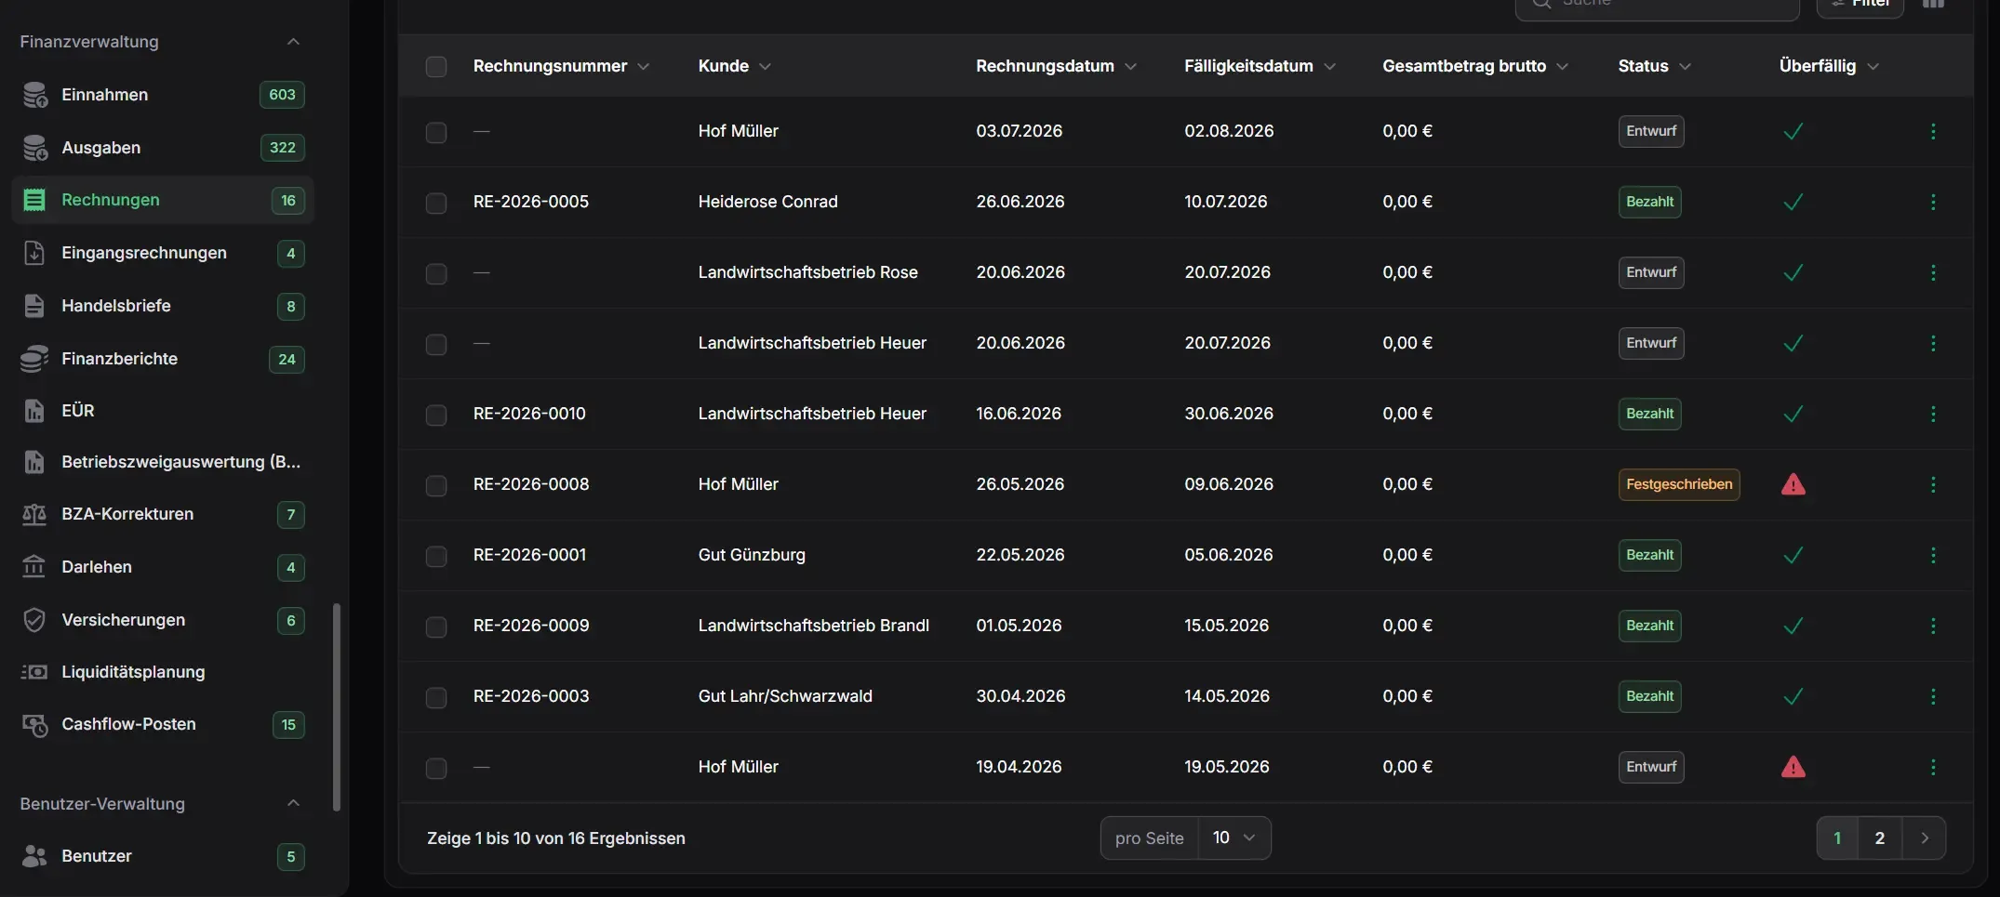Go to page 2 of results
Screen dimensions: 2000x897
click(1880, 838)
